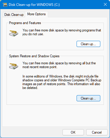110x138 pixels.
Task: Click the line 'you do not use.'
Action: pos(33,34)
